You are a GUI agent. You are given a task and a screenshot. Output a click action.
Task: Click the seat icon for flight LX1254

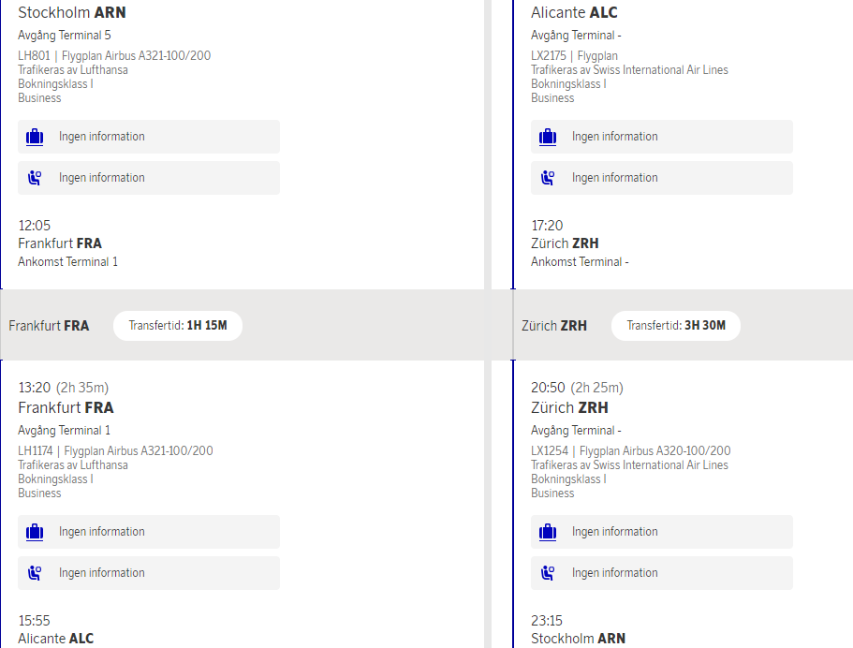click(548, 573)
